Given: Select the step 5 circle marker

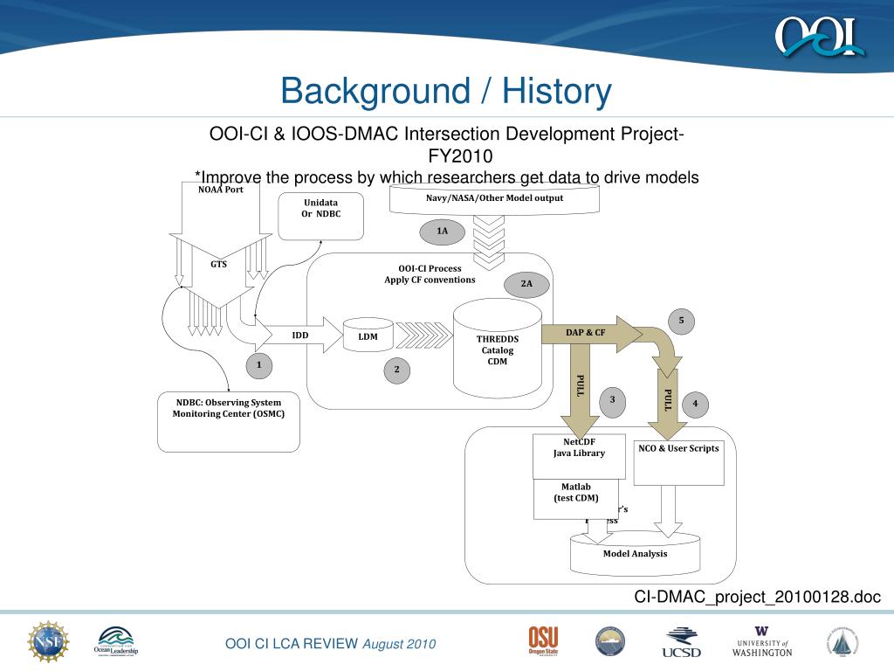Looking at the screenshot, I should (681, 321).
